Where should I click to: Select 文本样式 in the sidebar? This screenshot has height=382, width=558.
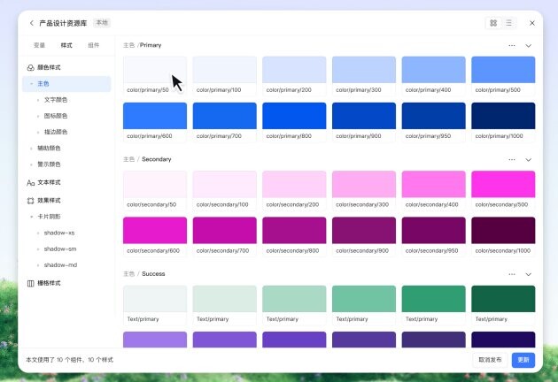pyautogui.click(x=50, y=182)
